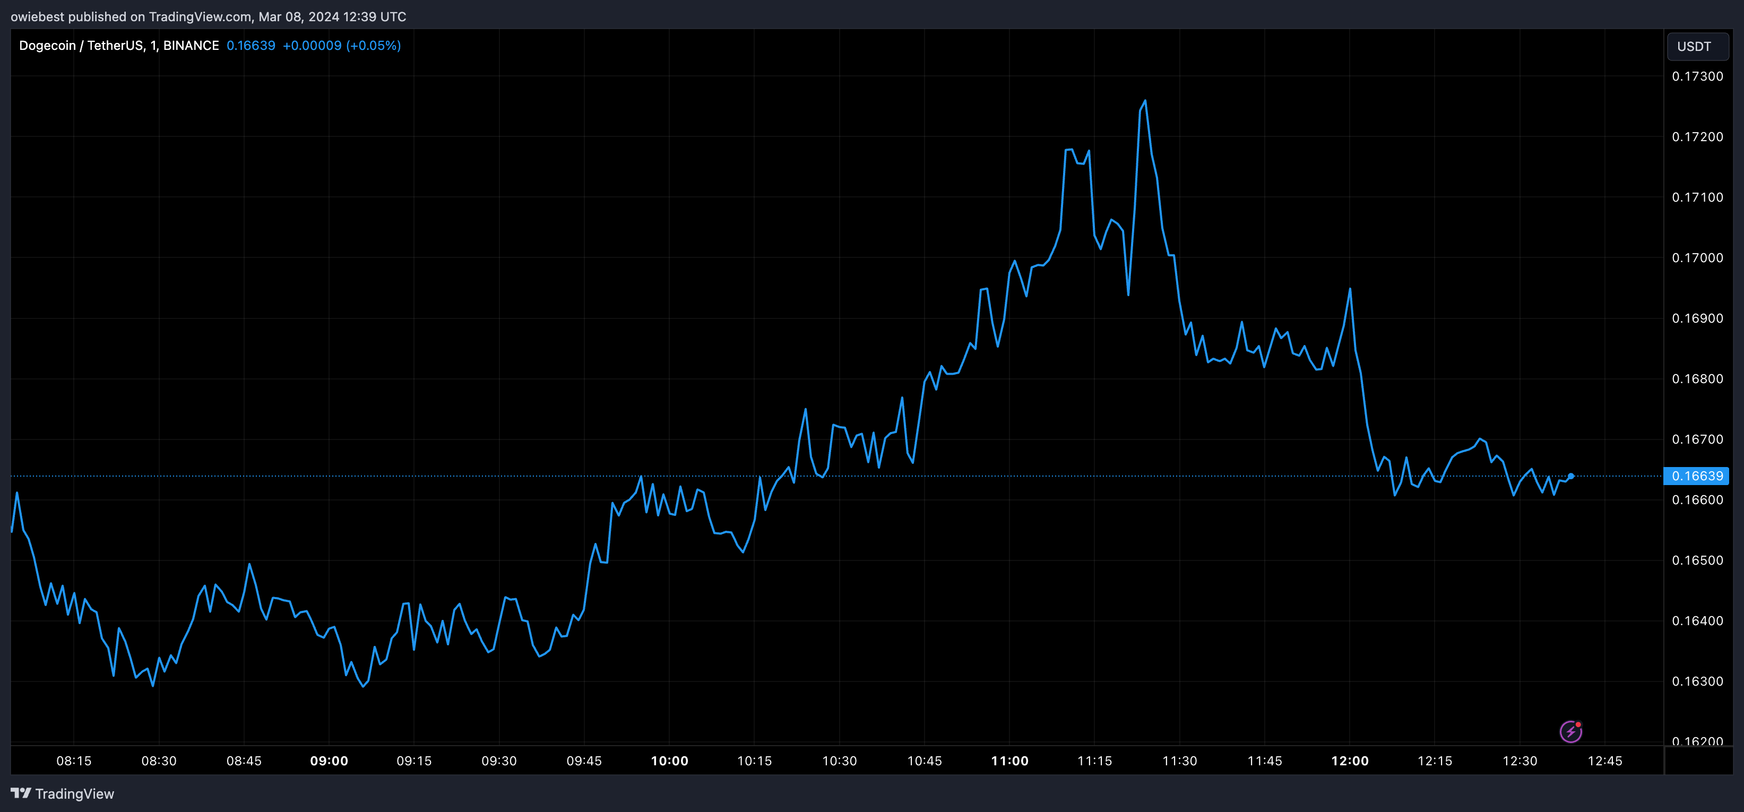Select the highlighted 0.16639 price axis label
The image size is (1744, 812).
coord(1697,476)
